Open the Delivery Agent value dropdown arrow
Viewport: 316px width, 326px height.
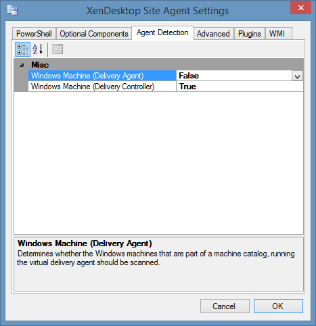pyautogui.click(x=297, y=76)
